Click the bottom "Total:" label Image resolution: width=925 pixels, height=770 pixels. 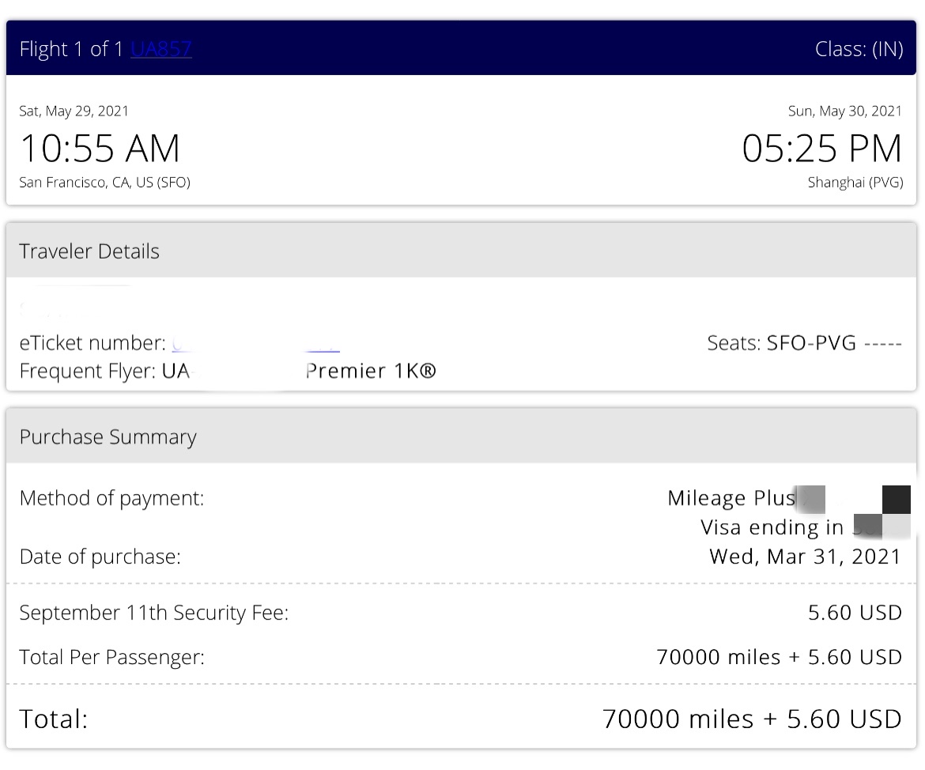point(54,719)
